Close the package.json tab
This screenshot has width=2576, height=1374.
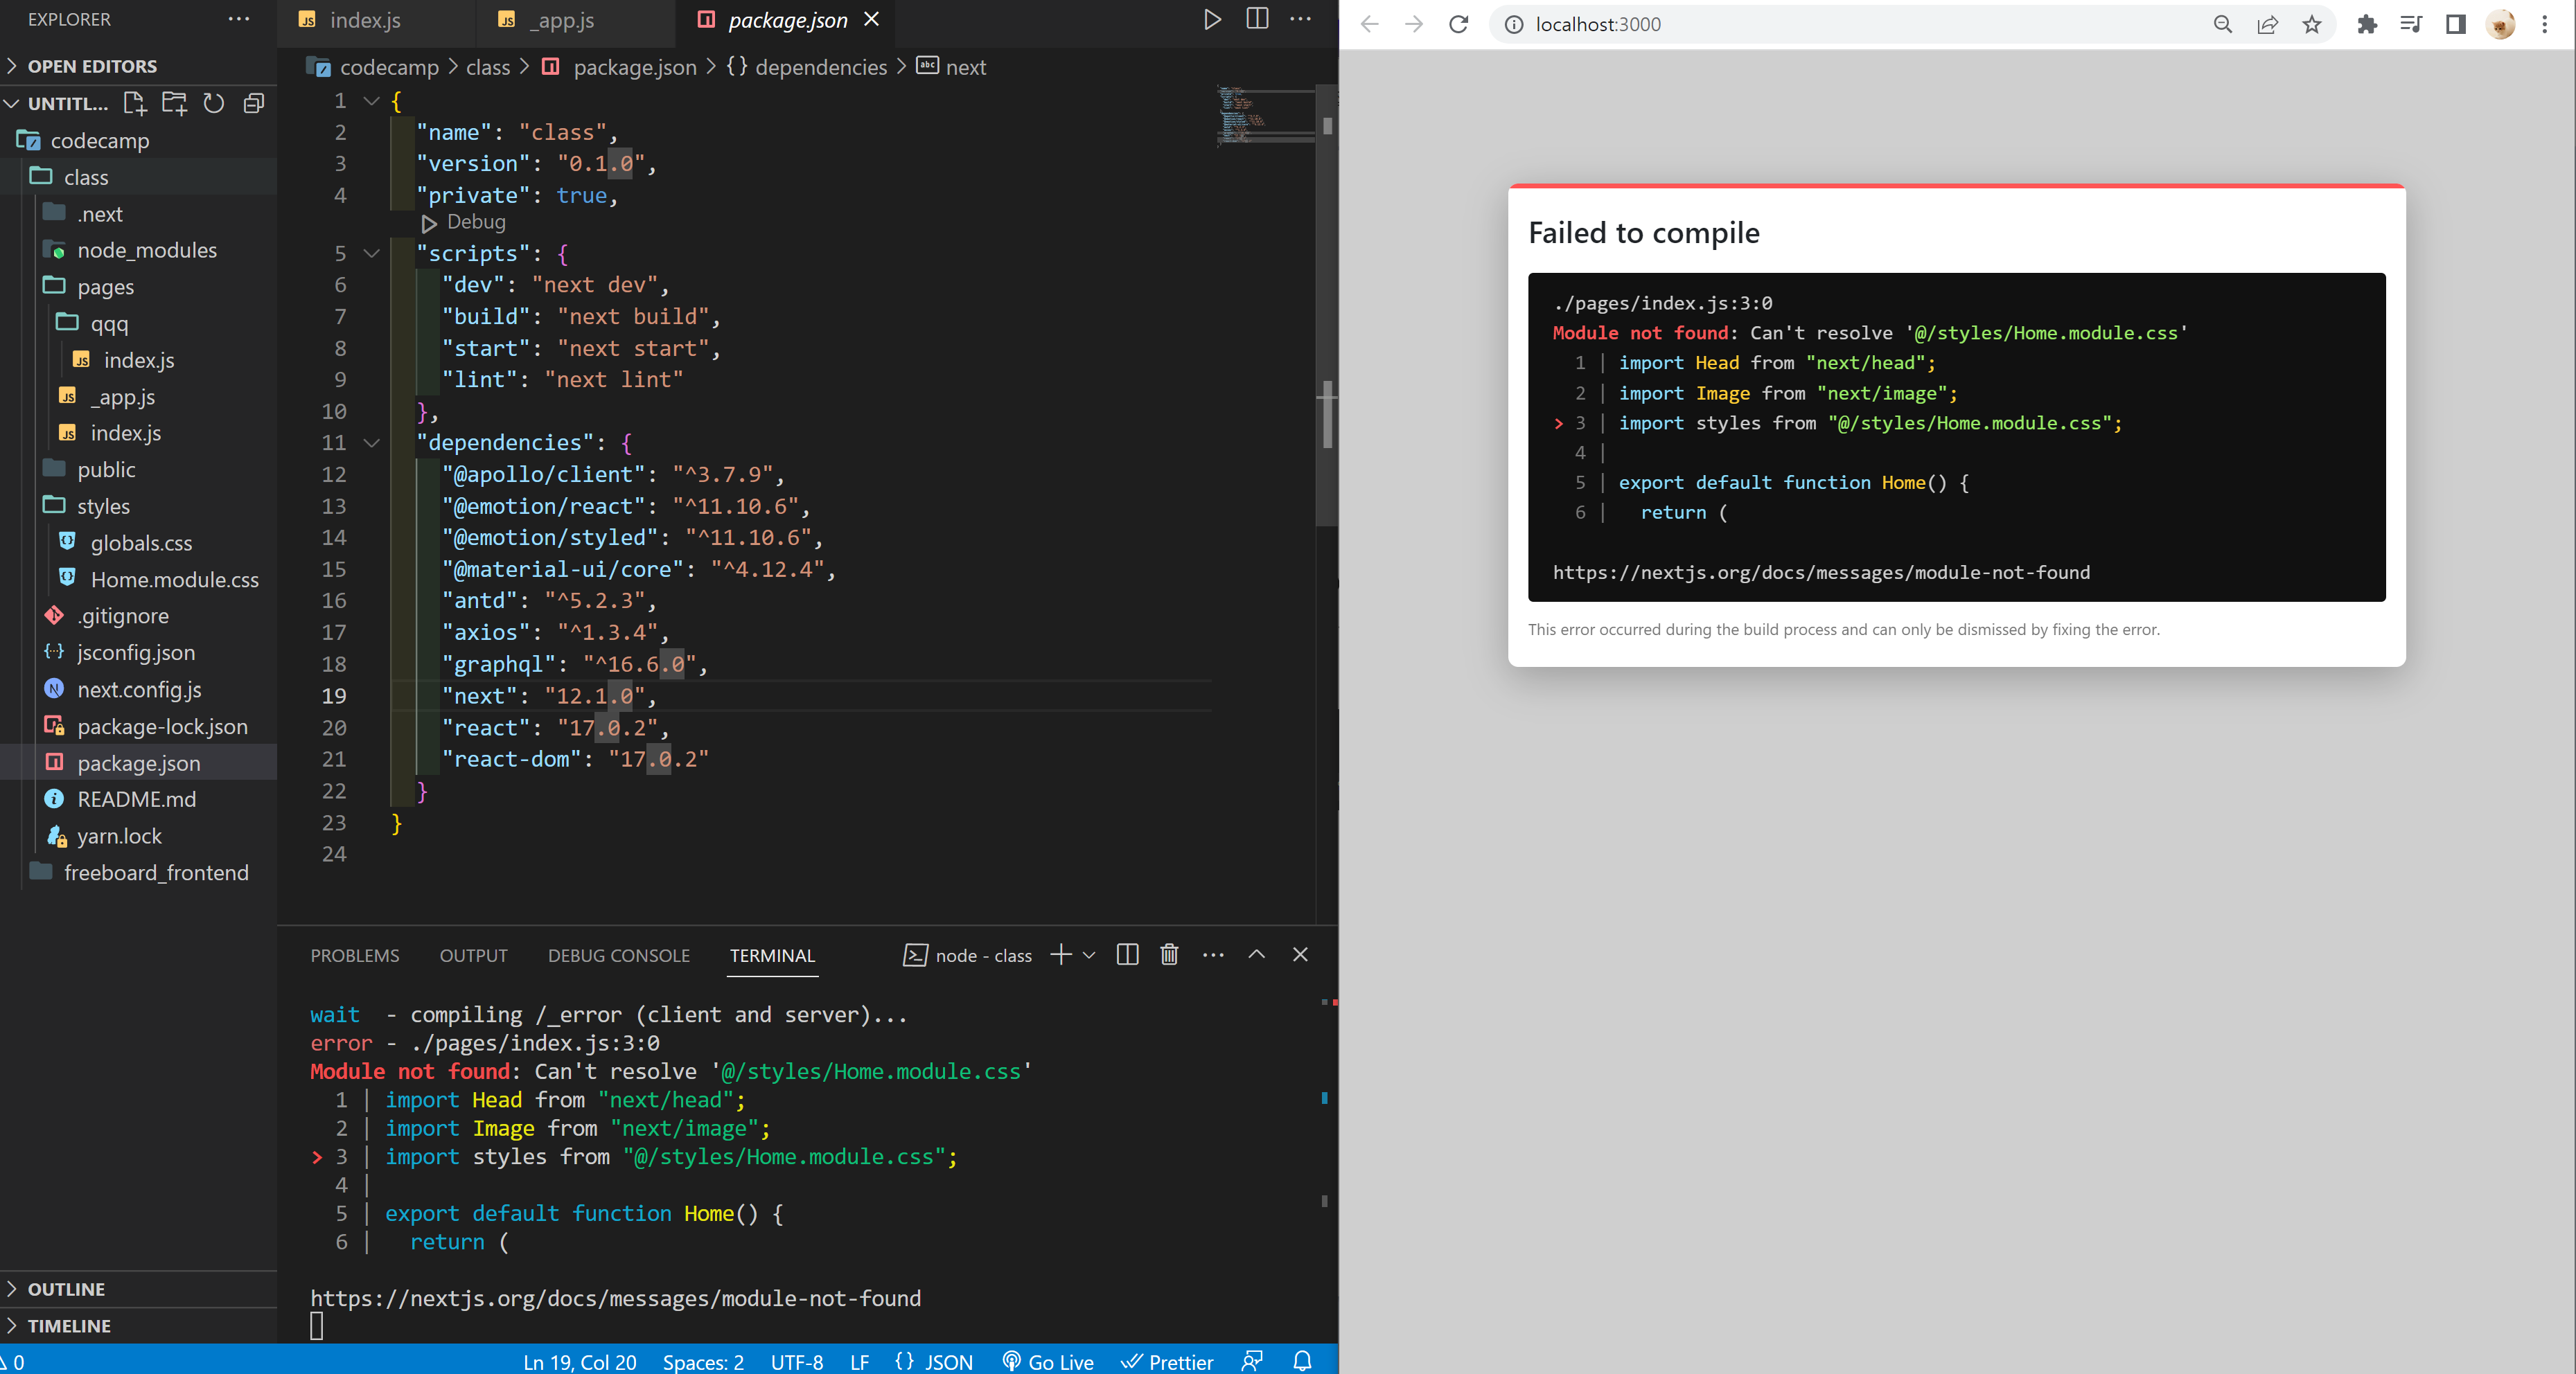pos(872,19)
